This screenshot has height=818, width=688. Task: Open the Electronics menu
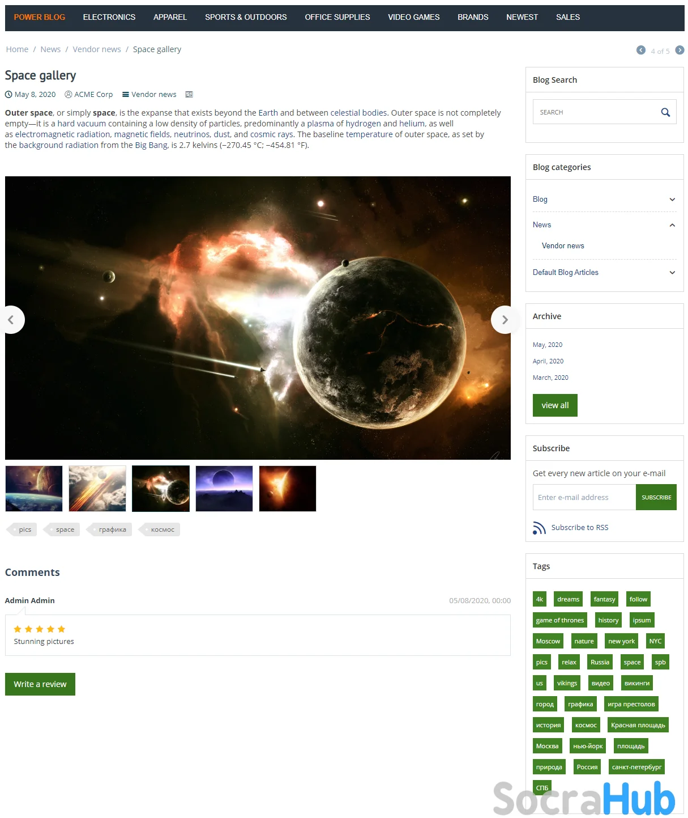[109, 17]
